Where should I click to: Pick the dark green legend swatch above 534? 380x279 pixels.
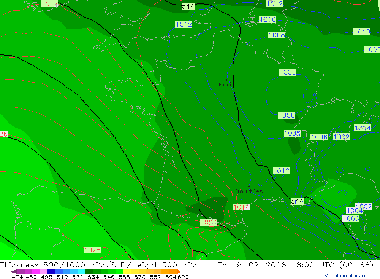tap(89, 271)
